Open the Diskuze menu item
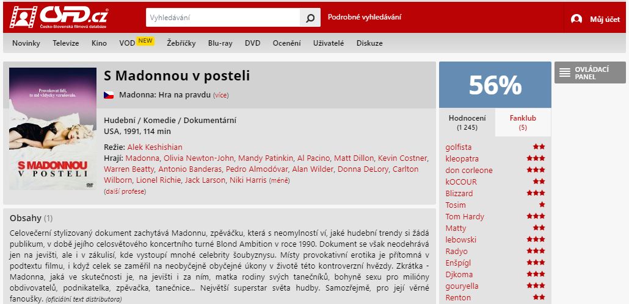Viewport: 629px width, 304px height. click(x=369, y=43)
